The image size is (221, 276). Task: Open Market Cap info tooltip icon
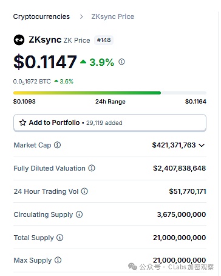click(57, 145)
